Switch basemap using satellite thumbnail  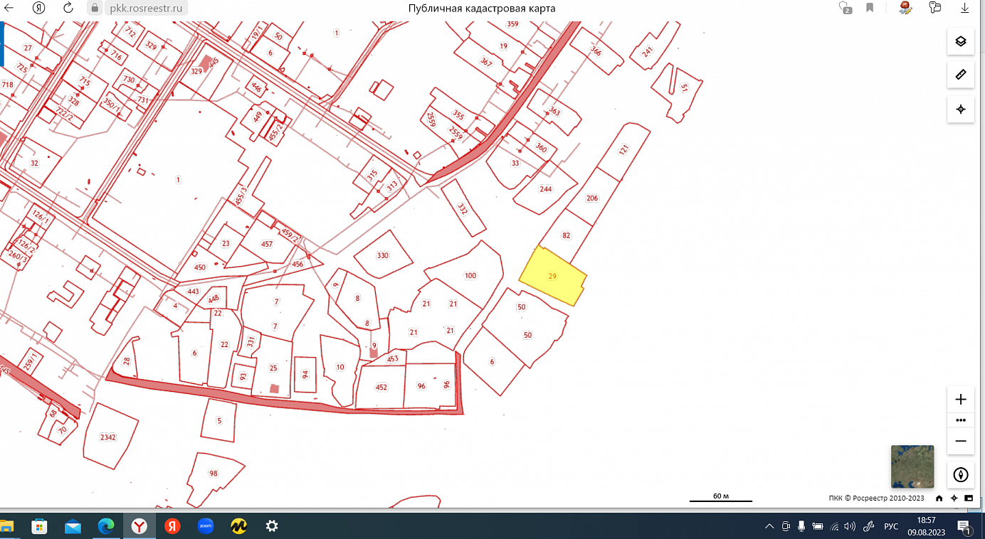tap(912, 466)
